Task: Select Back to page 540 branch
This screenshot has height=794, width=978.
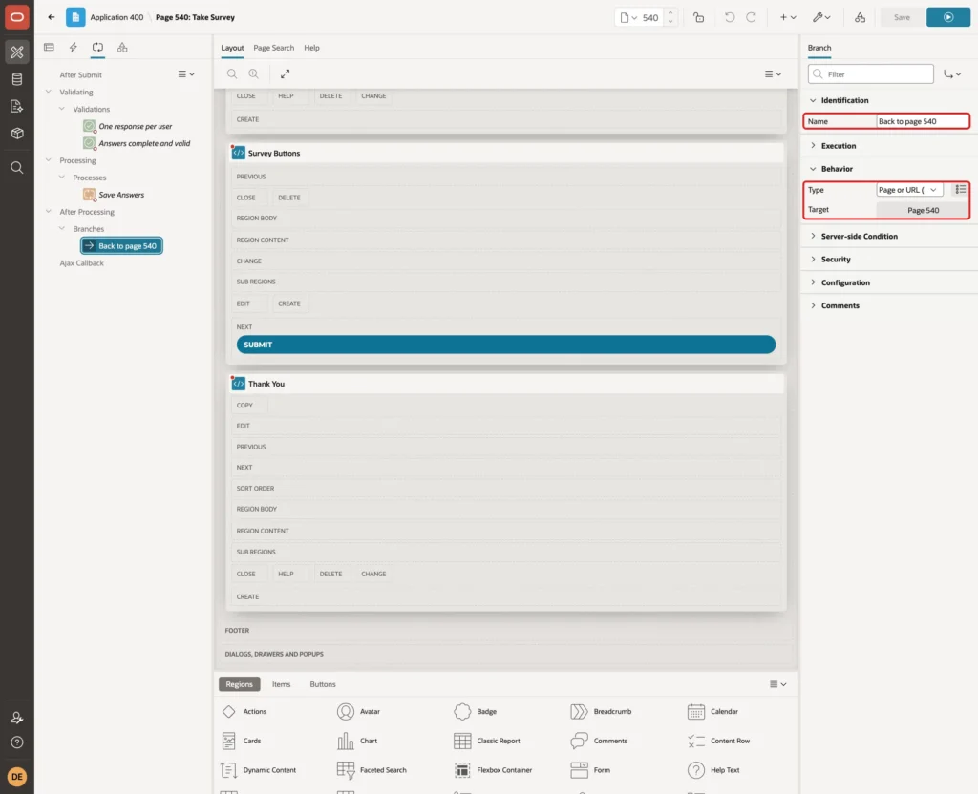Action: click(121, 246)
